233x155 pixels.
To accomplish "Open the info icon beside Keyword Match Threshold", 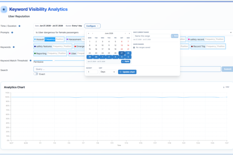I will [31, 60].
